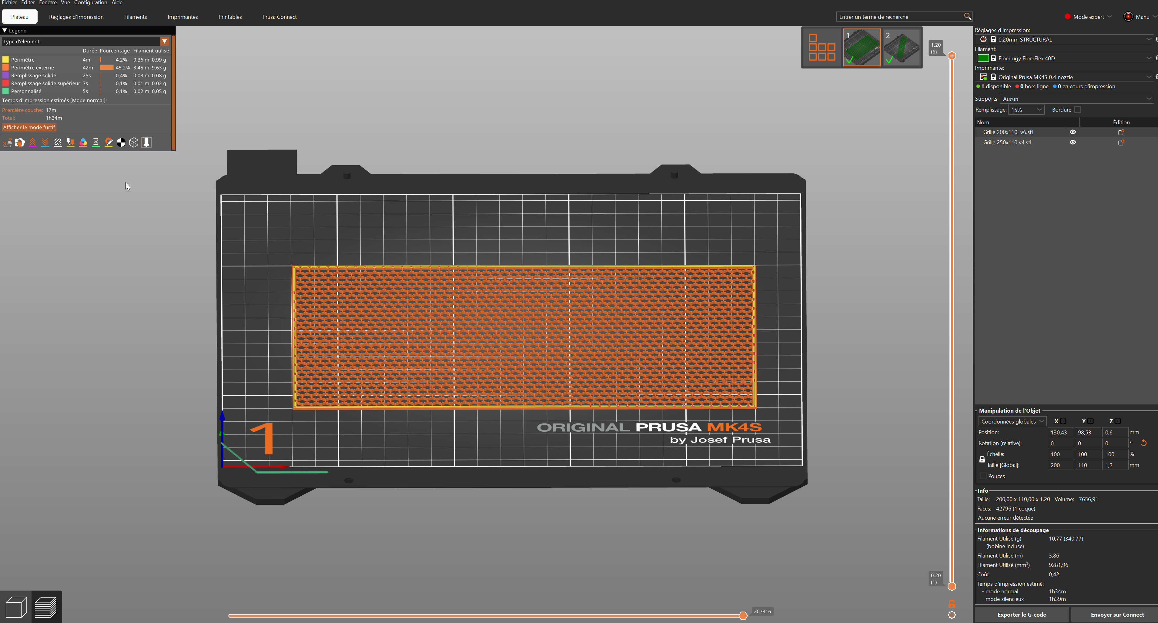
Task: Toggle retractions icon with upward chevrons
Action: (x=32, y=143)
